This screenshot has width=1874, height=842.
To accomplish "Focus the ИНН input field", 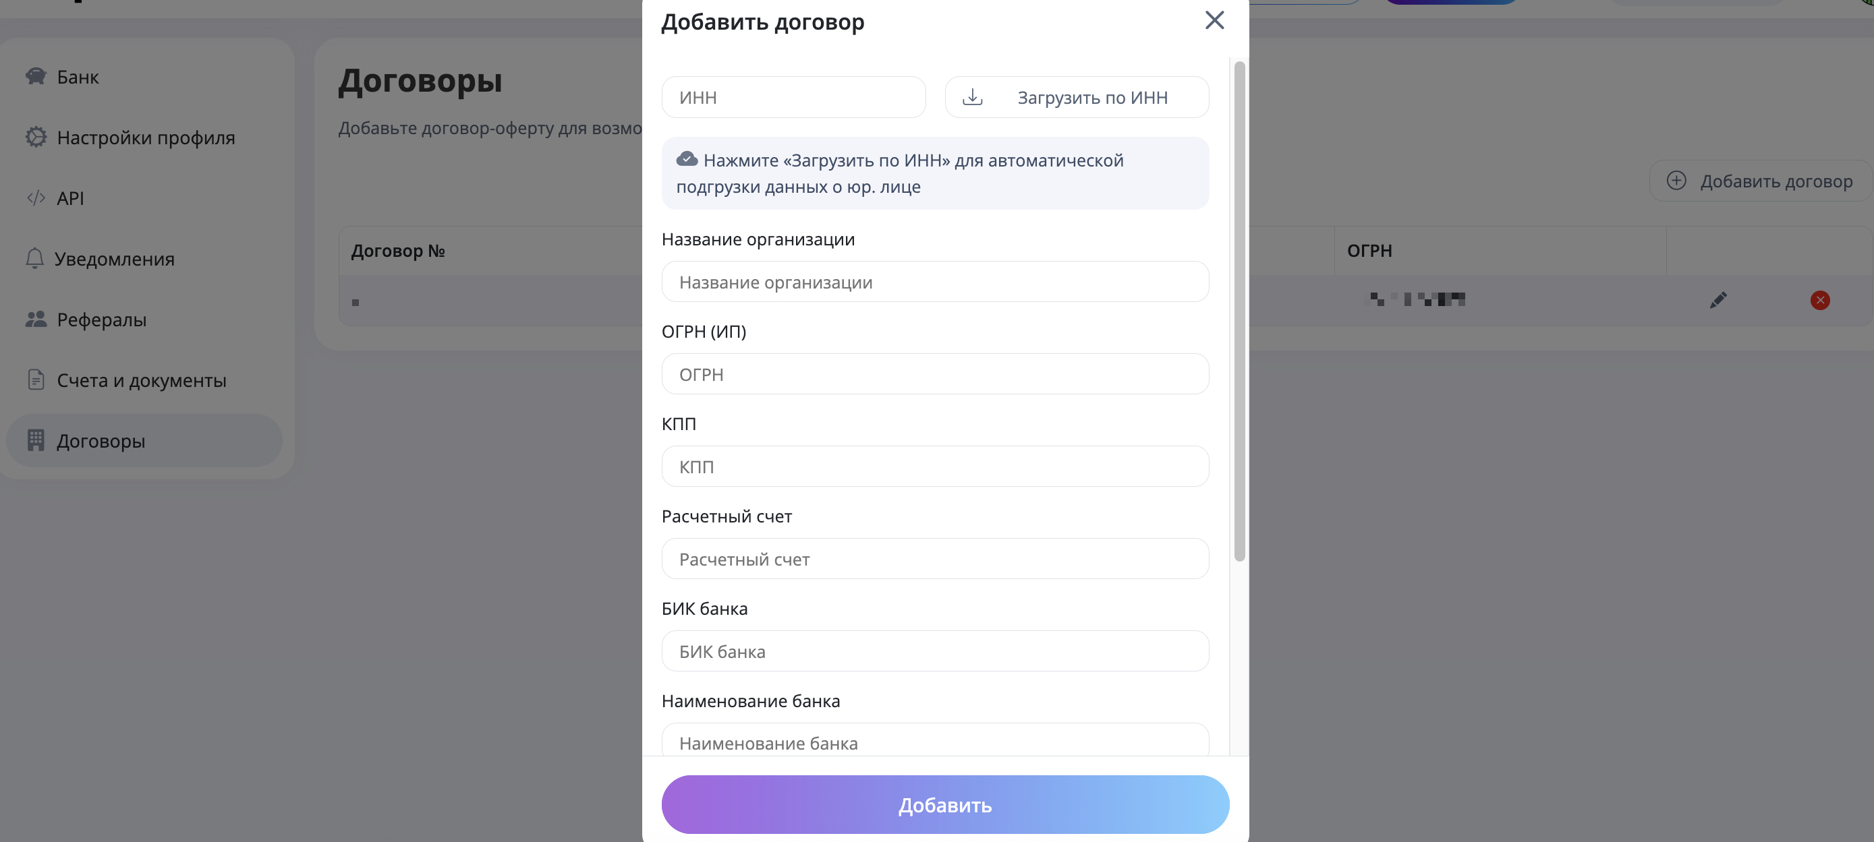I will 793,98.
